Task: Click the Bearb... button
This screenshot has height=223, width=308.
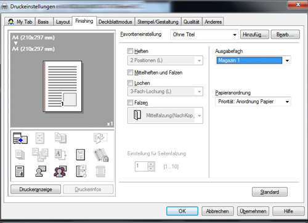Action: [285, 34]
